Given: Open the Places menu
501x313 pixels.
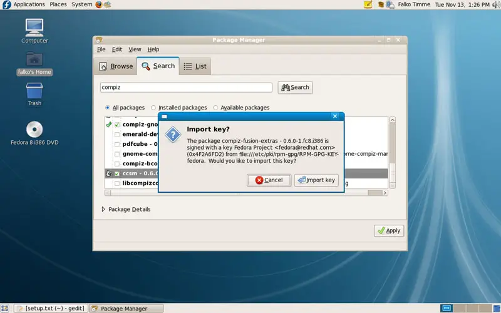Looking at the screenshot, I should click(58, 4).
